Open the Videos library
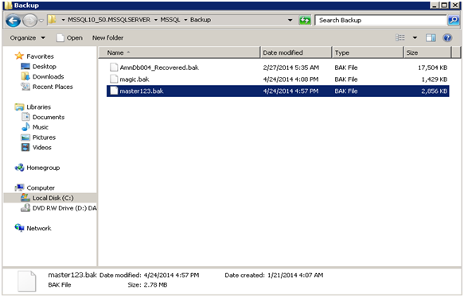464x297 pixels. click(x=36, y=148)
